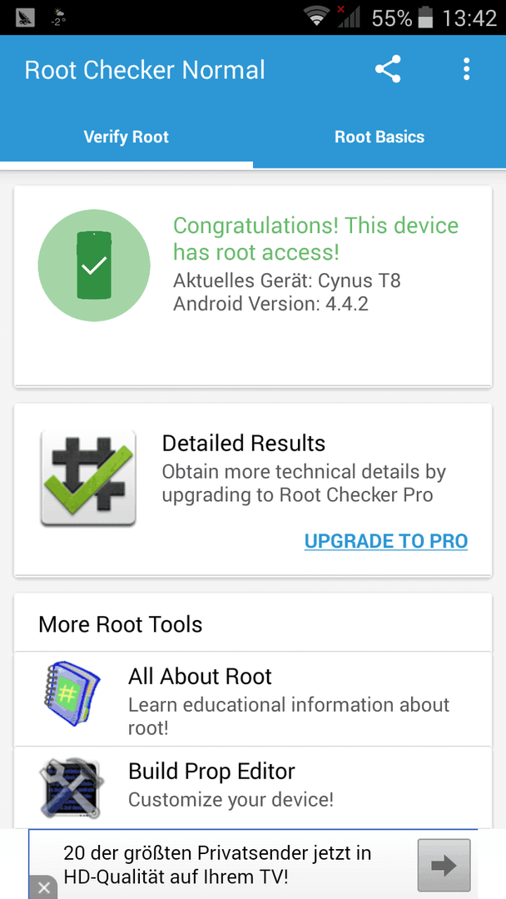The width and height of the screenshot is (506, 899).
Task: Open the All About Root entry
Action: pos(253,699)
